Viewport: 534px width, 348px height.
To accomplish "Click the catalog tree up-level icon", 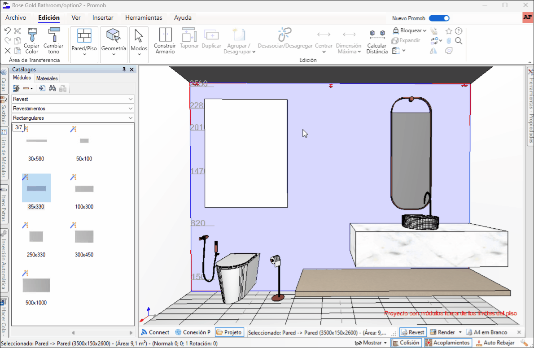I will (x=16, y=88).
